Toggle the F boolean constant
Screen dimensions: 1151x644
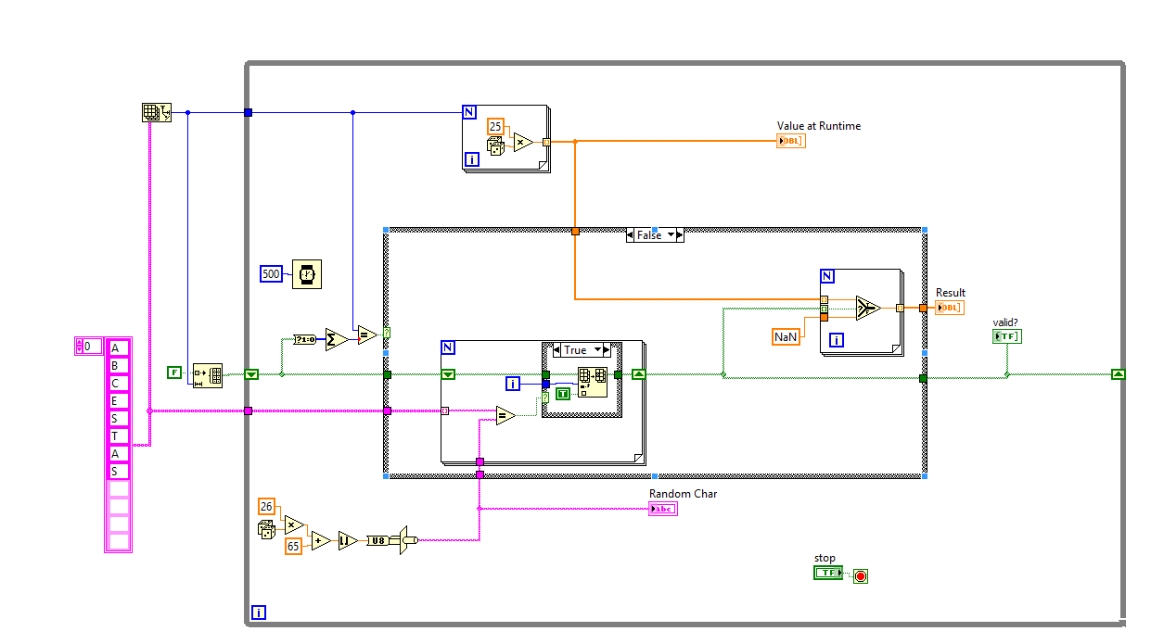click(173, 373)
